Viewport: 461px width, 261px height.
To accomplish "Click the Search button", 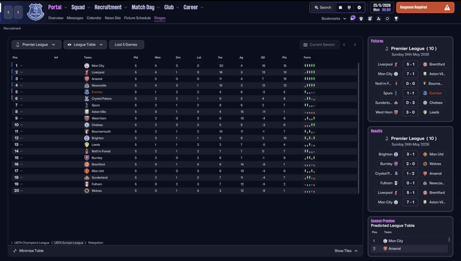I will [x=323, y=7].
